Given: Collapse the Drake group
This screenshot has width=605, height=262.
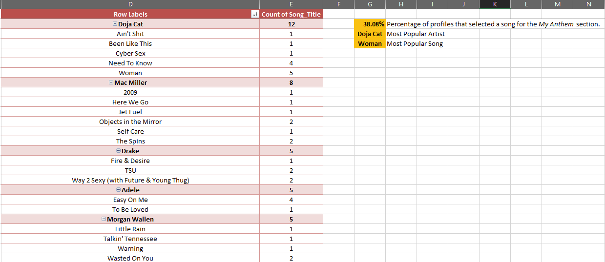Looking at the screenshot, I should pyautogui.click(x=118, y=151).
